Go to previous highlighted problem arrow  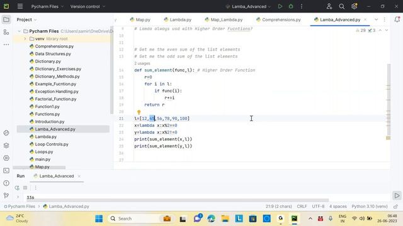click(x=380, y=30)
